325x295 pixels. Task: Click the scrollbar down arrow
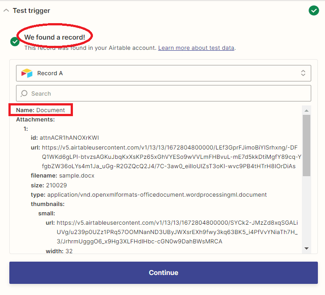306,248
